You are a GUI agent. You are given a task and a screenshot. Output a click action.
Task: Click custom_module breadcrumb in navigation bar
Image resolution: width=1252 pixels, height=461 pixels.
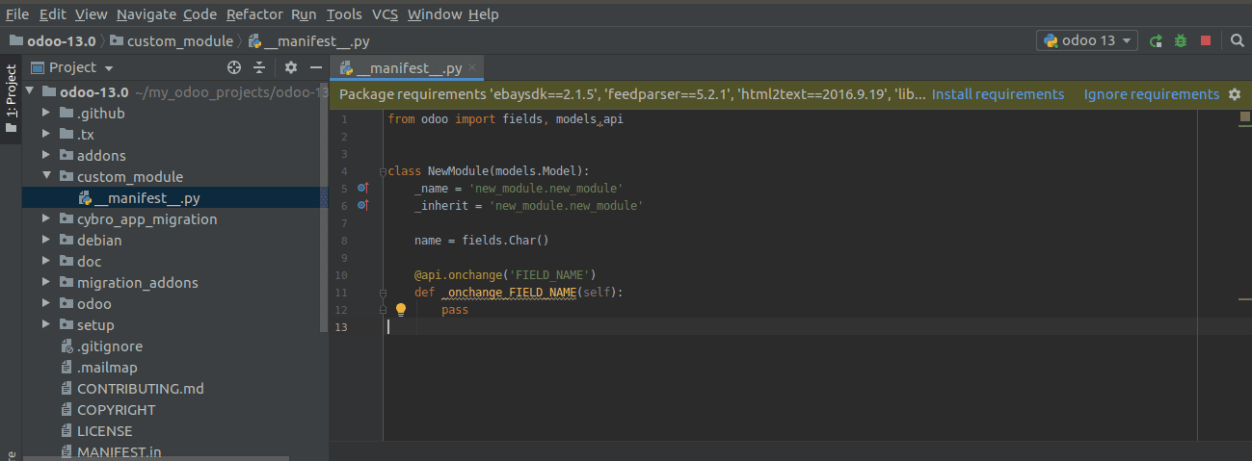pyautogui.click(x=172, y=41)
